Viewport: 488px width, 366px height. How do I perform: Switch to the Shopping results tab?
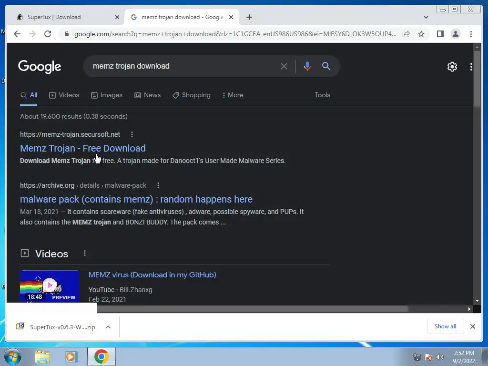point(192,95)
